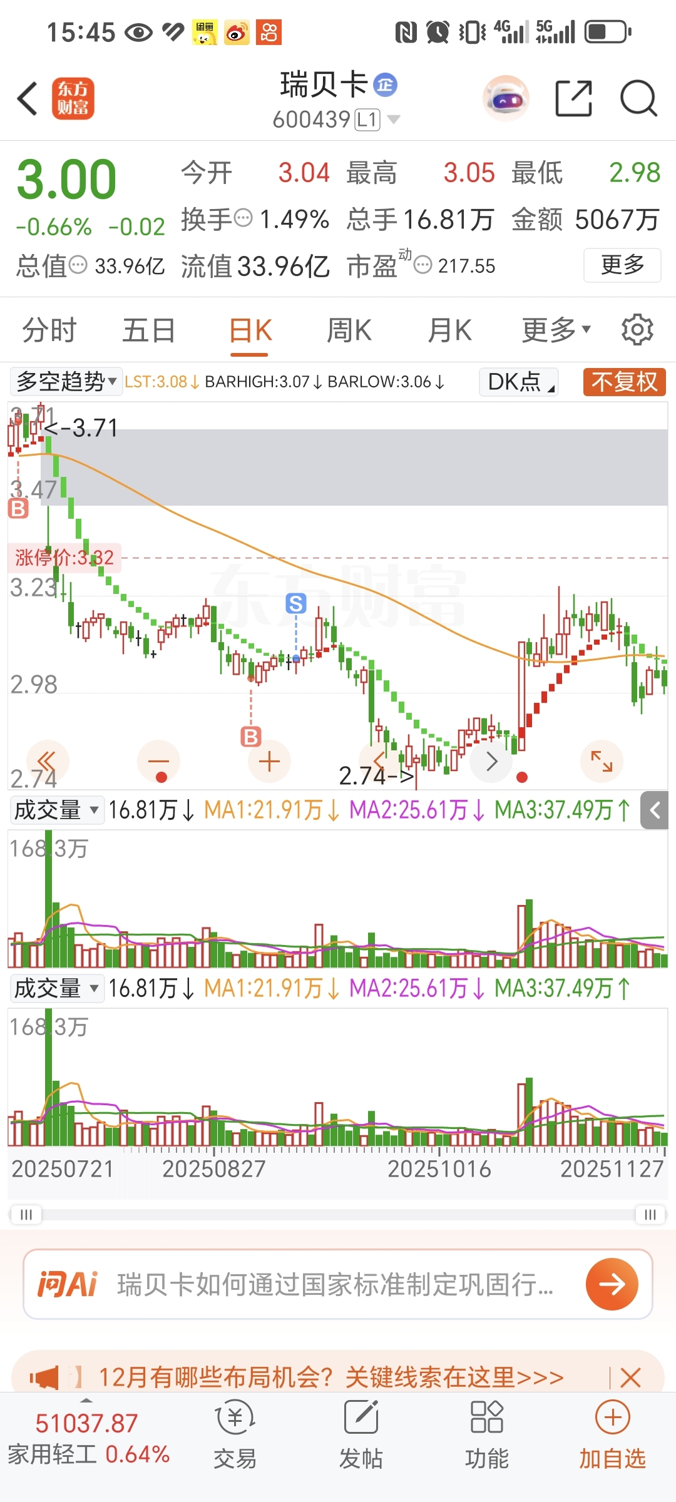Open chart settings gear icon
The width and height of the screenshot is (676, 1502).
[637, 330]
